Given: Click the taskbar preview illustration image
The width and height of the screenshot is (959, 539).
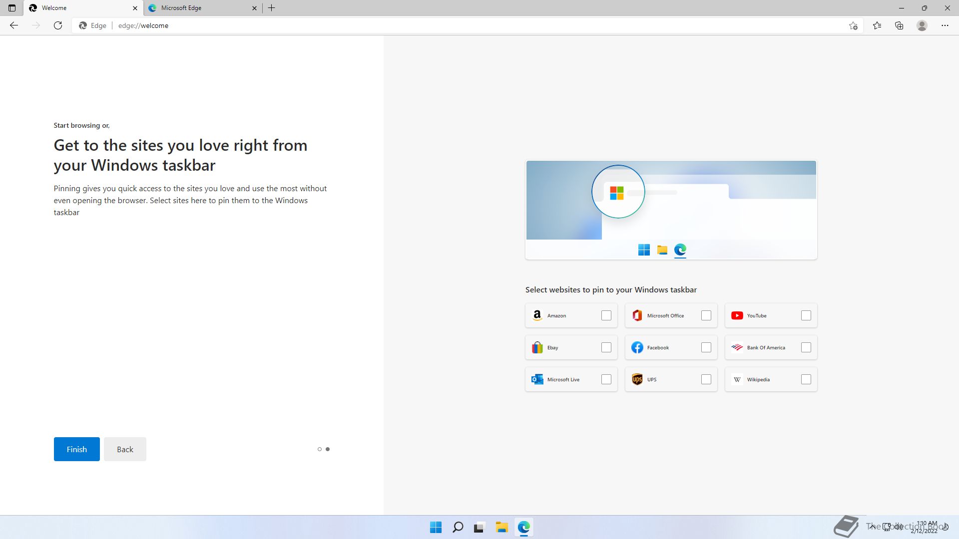Looking at the screenshot, I should pyautogui.click(x=671, y=210).
